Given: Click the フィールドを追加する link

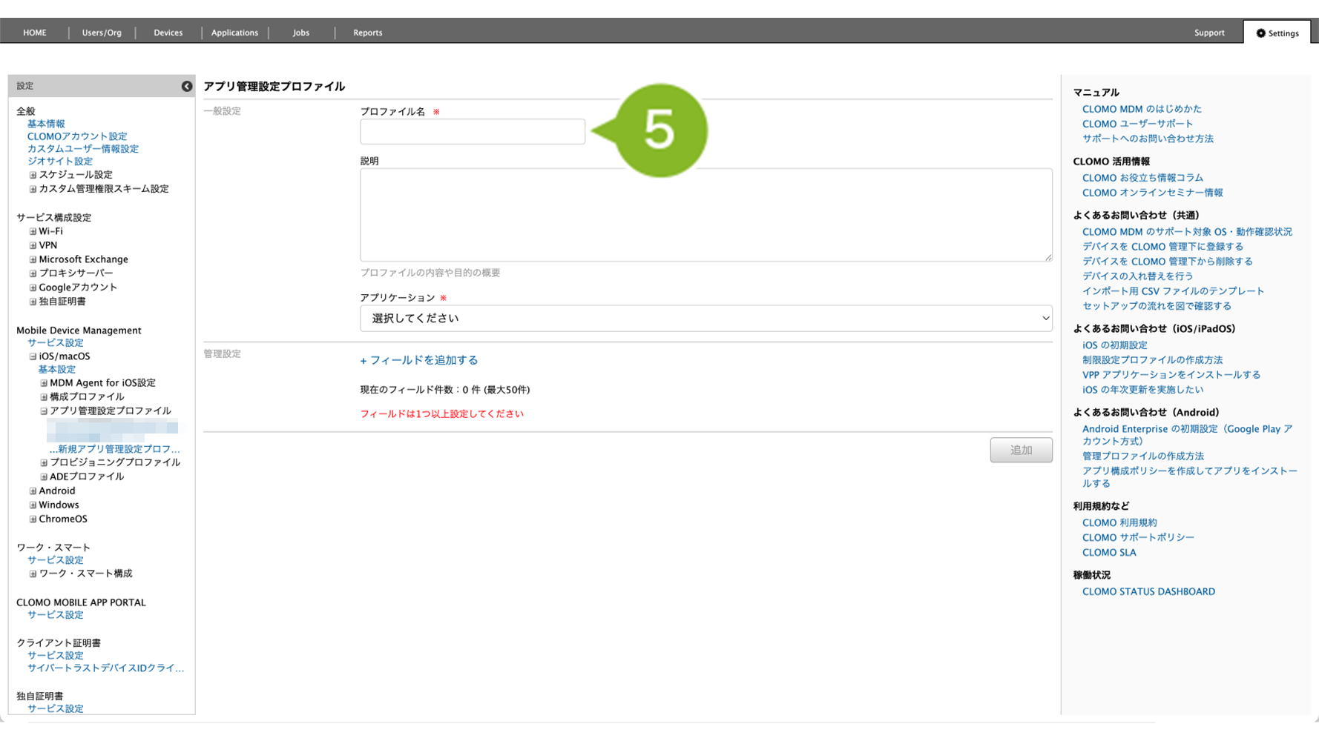Looking at the screenshot, I should tap(419, 361).
